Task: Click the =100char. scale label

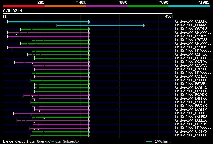Action: coord(162,141)
